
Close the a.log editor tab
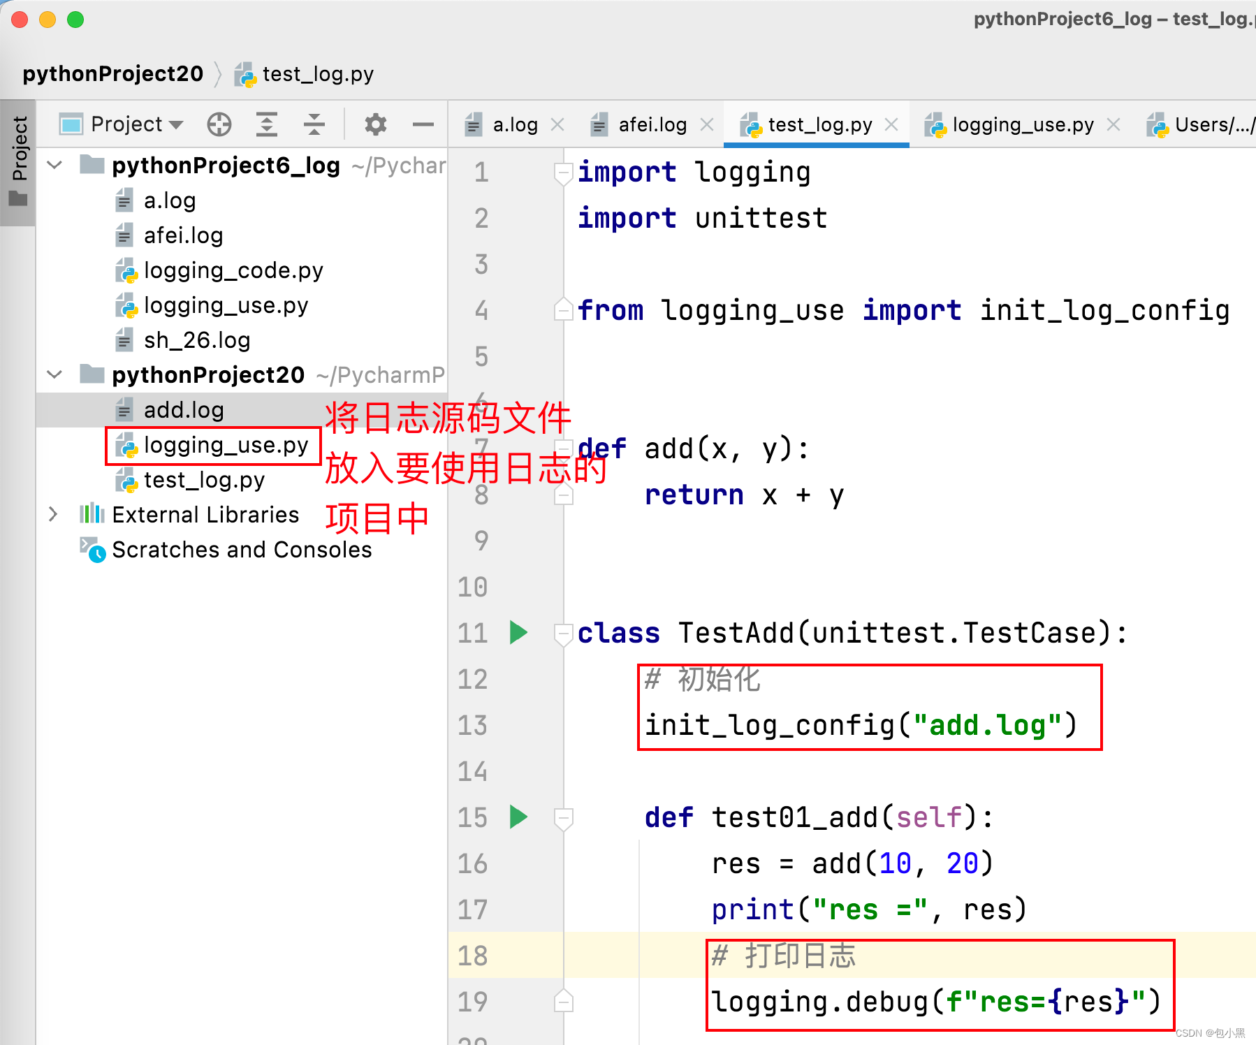(557, 124)
